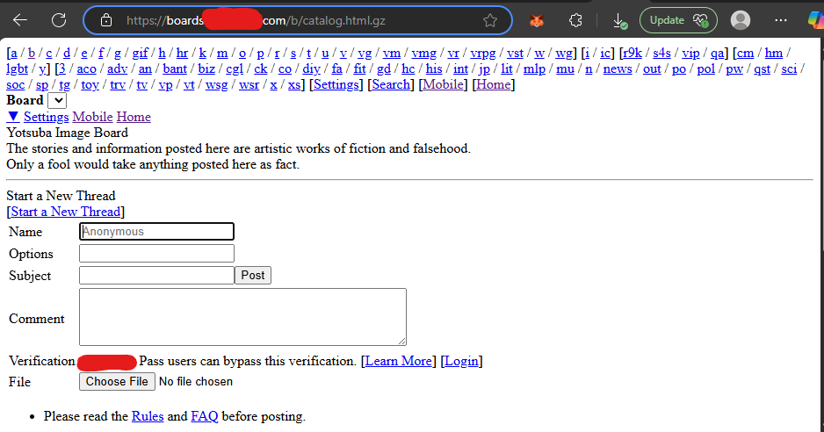Viewport: 824px width, 432px height.
Task: Open the browser profile avatar
Action: pos(741,20)
